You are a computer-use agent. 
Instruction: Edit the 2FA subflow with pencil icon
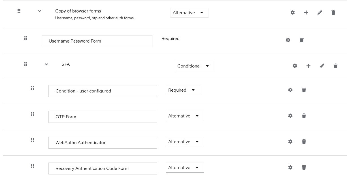[322, 66]
